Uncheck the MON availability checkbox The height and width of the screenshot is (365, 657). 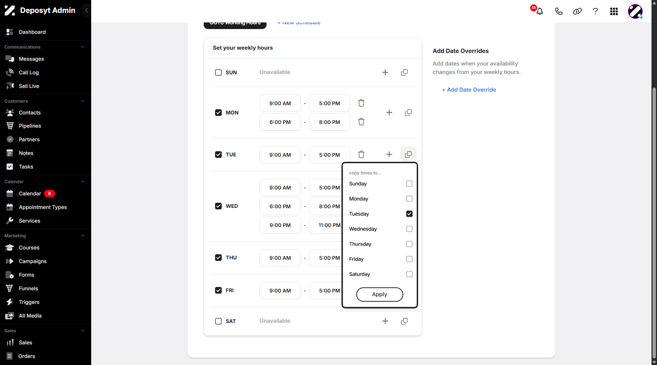click(218, 113)
